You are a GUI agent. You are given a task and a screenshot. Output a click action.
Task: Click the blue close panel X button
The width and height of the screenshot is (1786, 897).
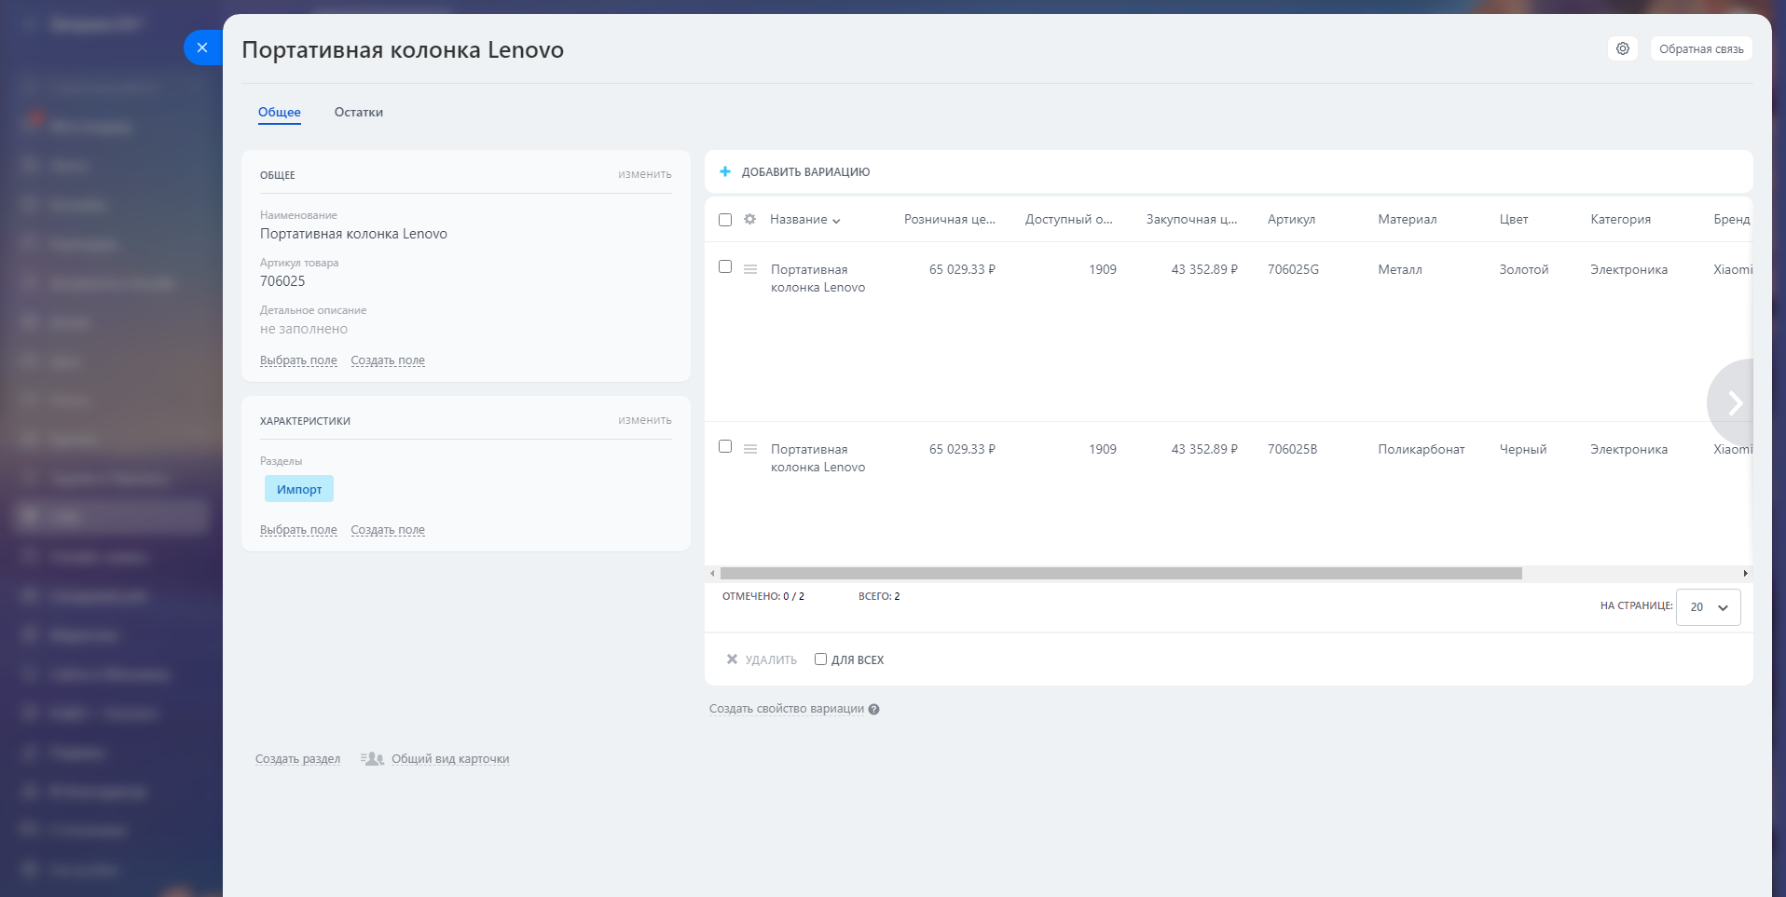[202, 48]
